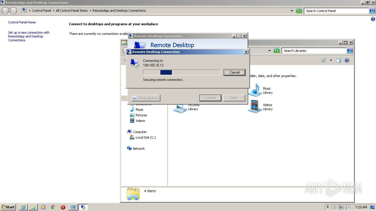Cancel the connection to 194.165.16.13
The height and width of the screenshot is (211, 376).
click(234, 72)
